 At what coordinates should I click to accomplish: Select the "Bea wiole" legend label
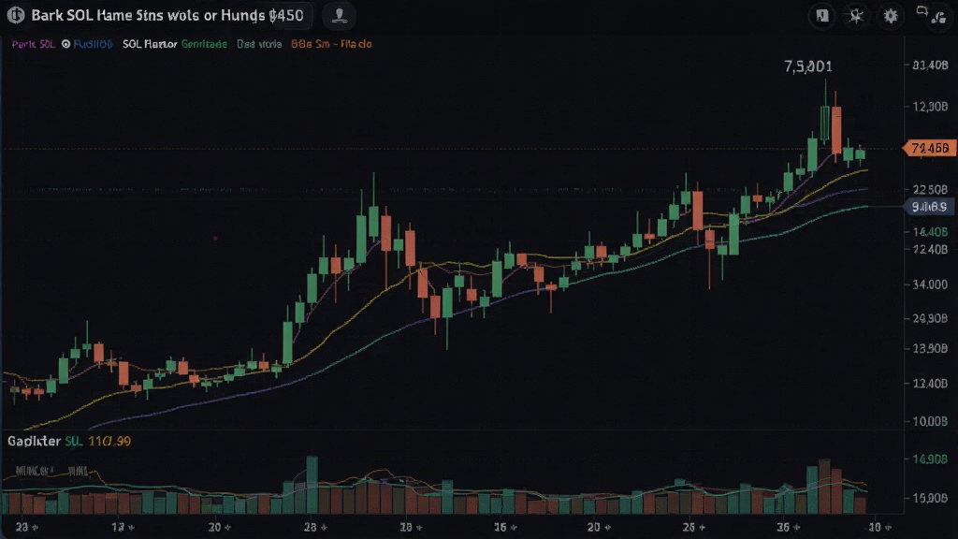pyautogui.click(x=259, y=44)
